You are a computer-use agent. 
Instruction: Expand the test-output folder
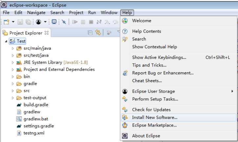(13, 98)
